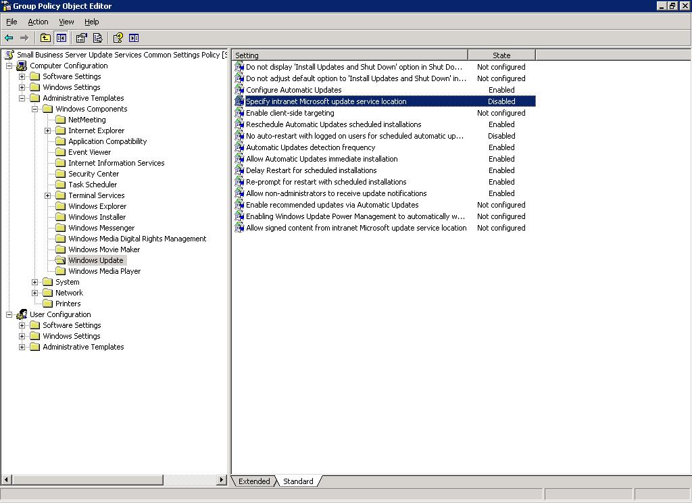This screenshot has height=503, width=692.
Task: Click the Export List toolbar icon
Action: (x=98, y=38)
